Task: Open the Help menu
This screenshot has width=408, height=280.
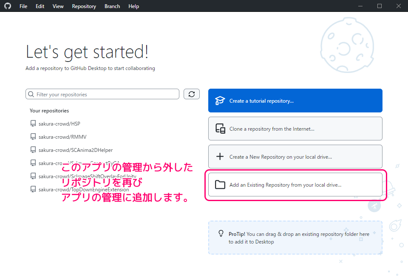Action: 133,6
